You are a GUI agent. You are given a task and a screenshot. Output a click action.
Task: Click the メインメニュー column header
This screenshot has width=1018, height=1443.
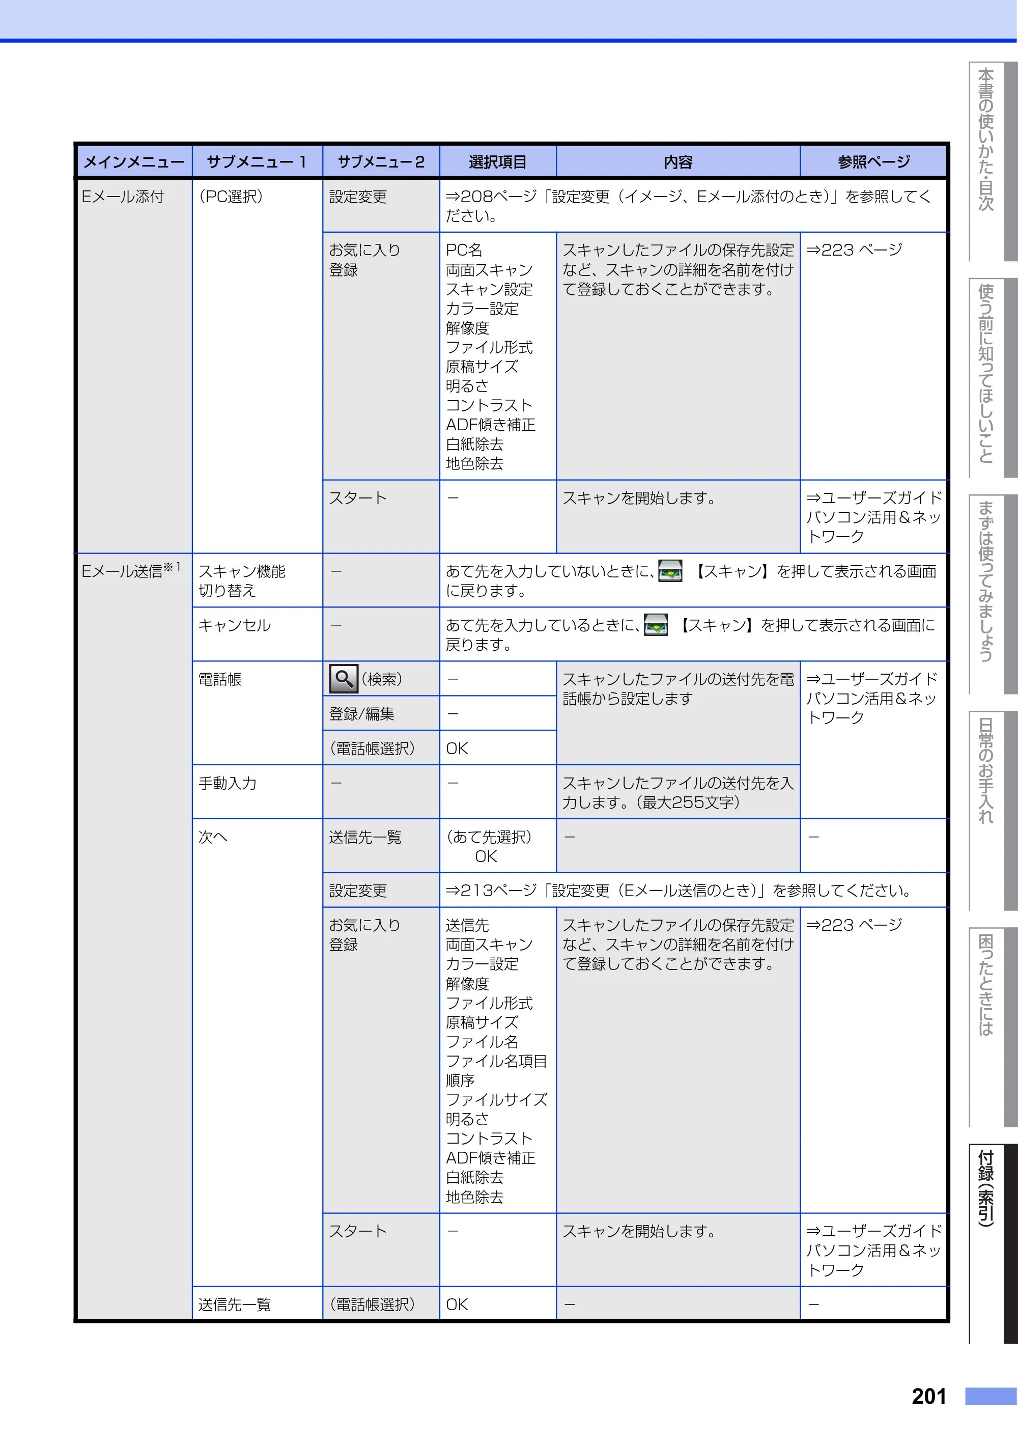pos(134,162)
